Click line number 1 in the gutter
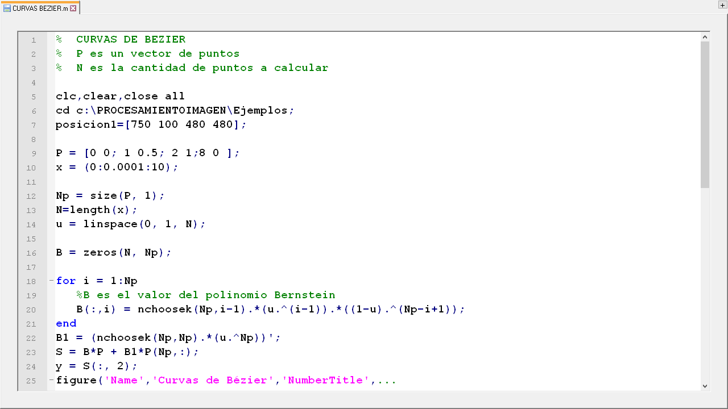 pyautogui.click(x=34, y=40)
